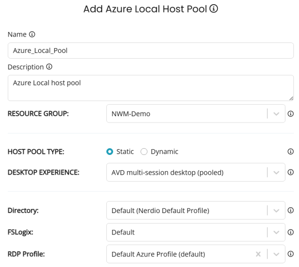Click the Name field containing Azure_Local_Pool
299x267 pixels.
point(151,51)
